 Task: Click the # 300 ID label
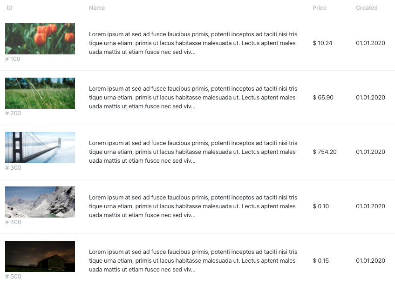pyautogui.click(x=13, y=167)
